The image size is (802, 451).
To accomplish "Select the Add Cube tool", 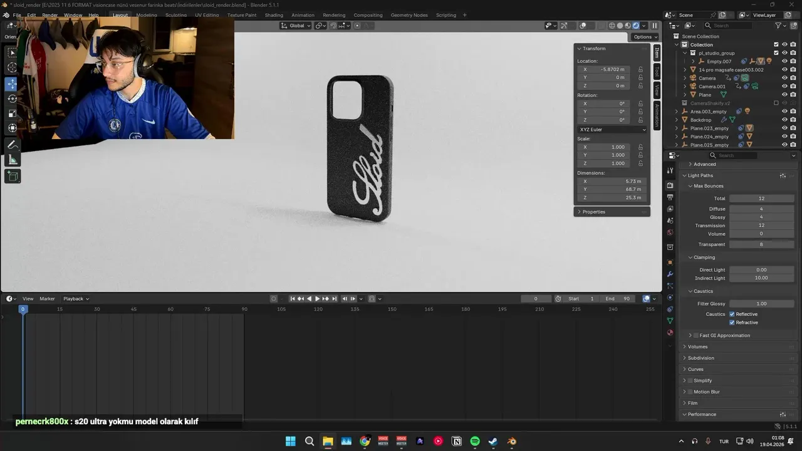I will [x=12, y=177].
